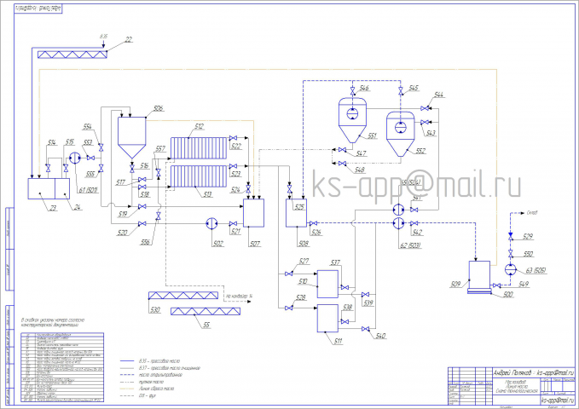Click the valve symbol labeled 515
579x409 pixels.
(x=67, y=169)
